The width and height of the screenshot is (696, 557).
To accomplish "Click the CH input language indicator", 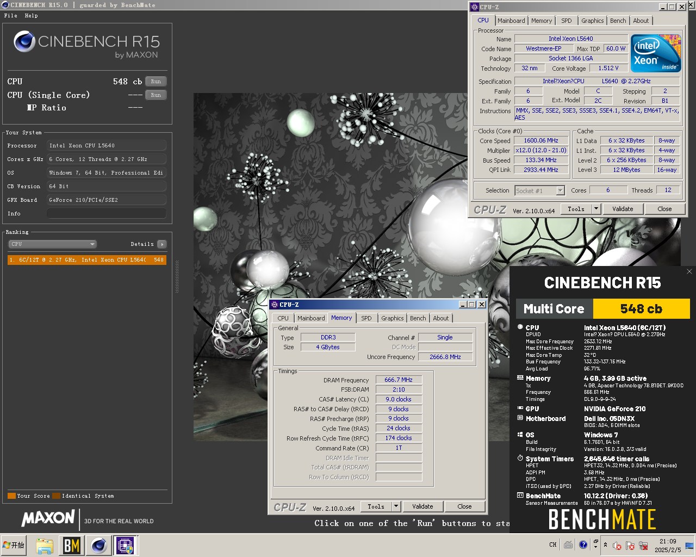I will pos(553,544).
